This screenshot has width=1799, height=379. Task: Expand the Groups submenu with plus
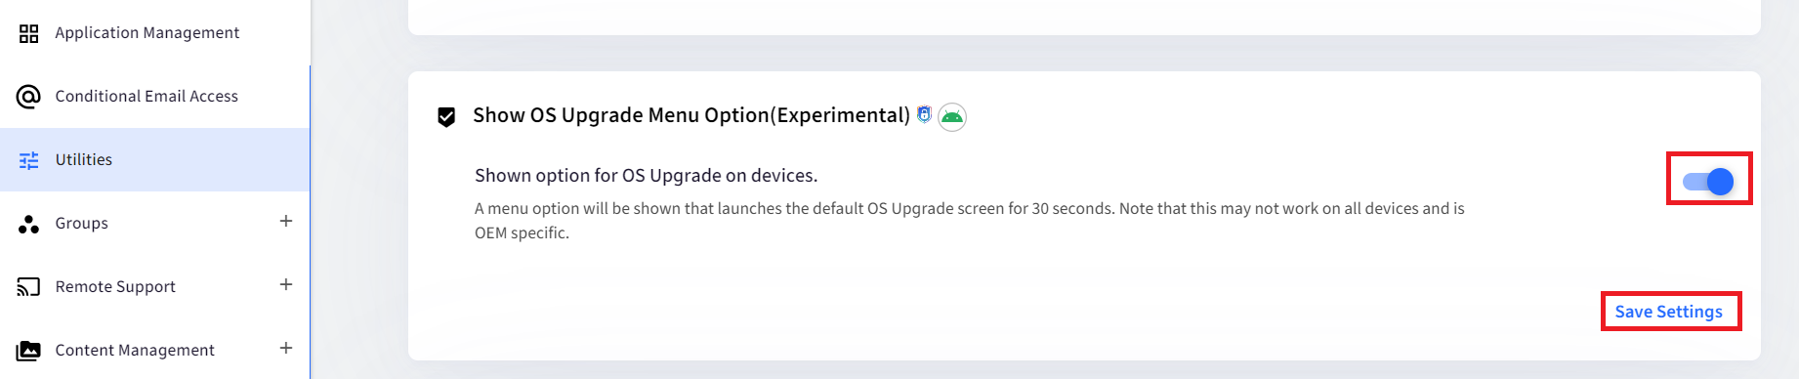(x=286, y=222)
